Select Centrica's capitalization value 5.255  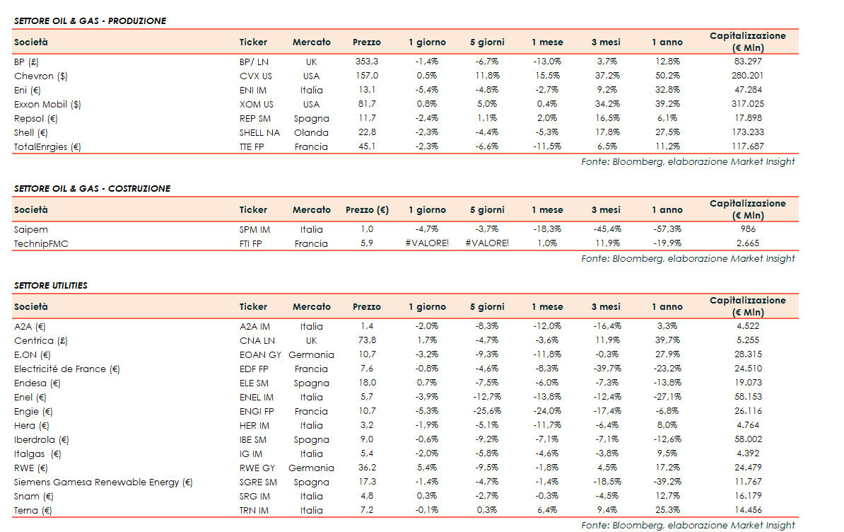(x=747, y=340)
